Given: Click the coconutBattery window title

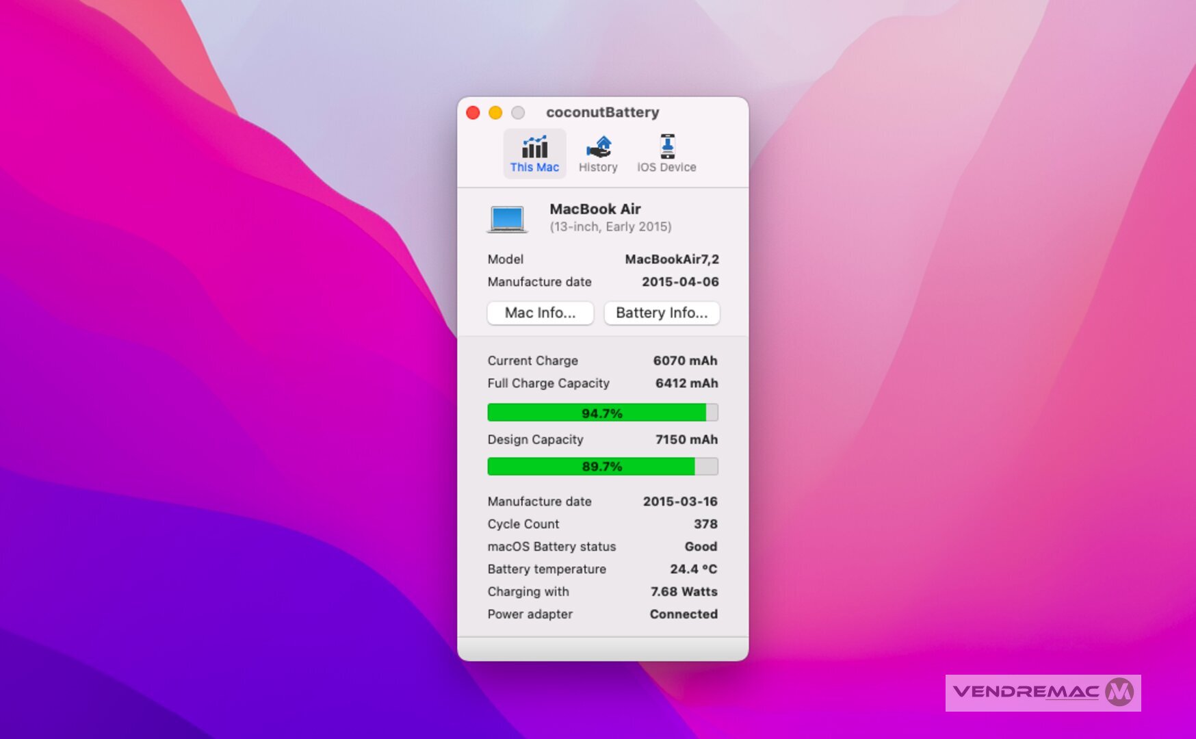Looking at the screenshot, I should 602,112.
